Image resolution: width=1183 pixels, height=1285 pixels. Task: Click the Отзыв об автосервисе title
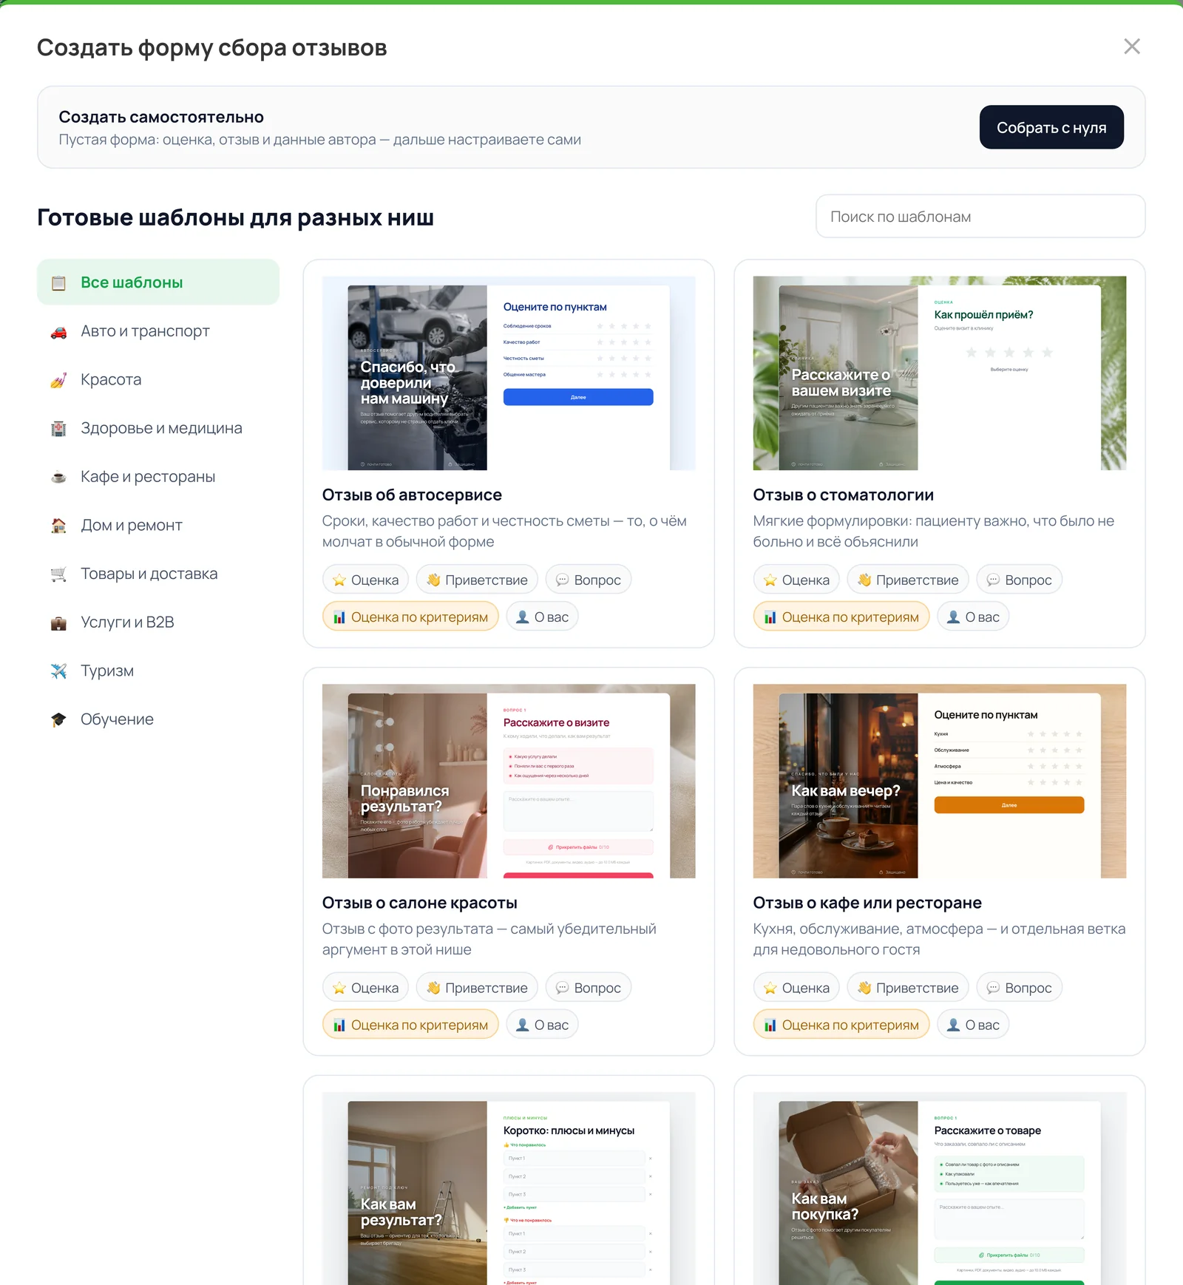click(x=412, y=495)
